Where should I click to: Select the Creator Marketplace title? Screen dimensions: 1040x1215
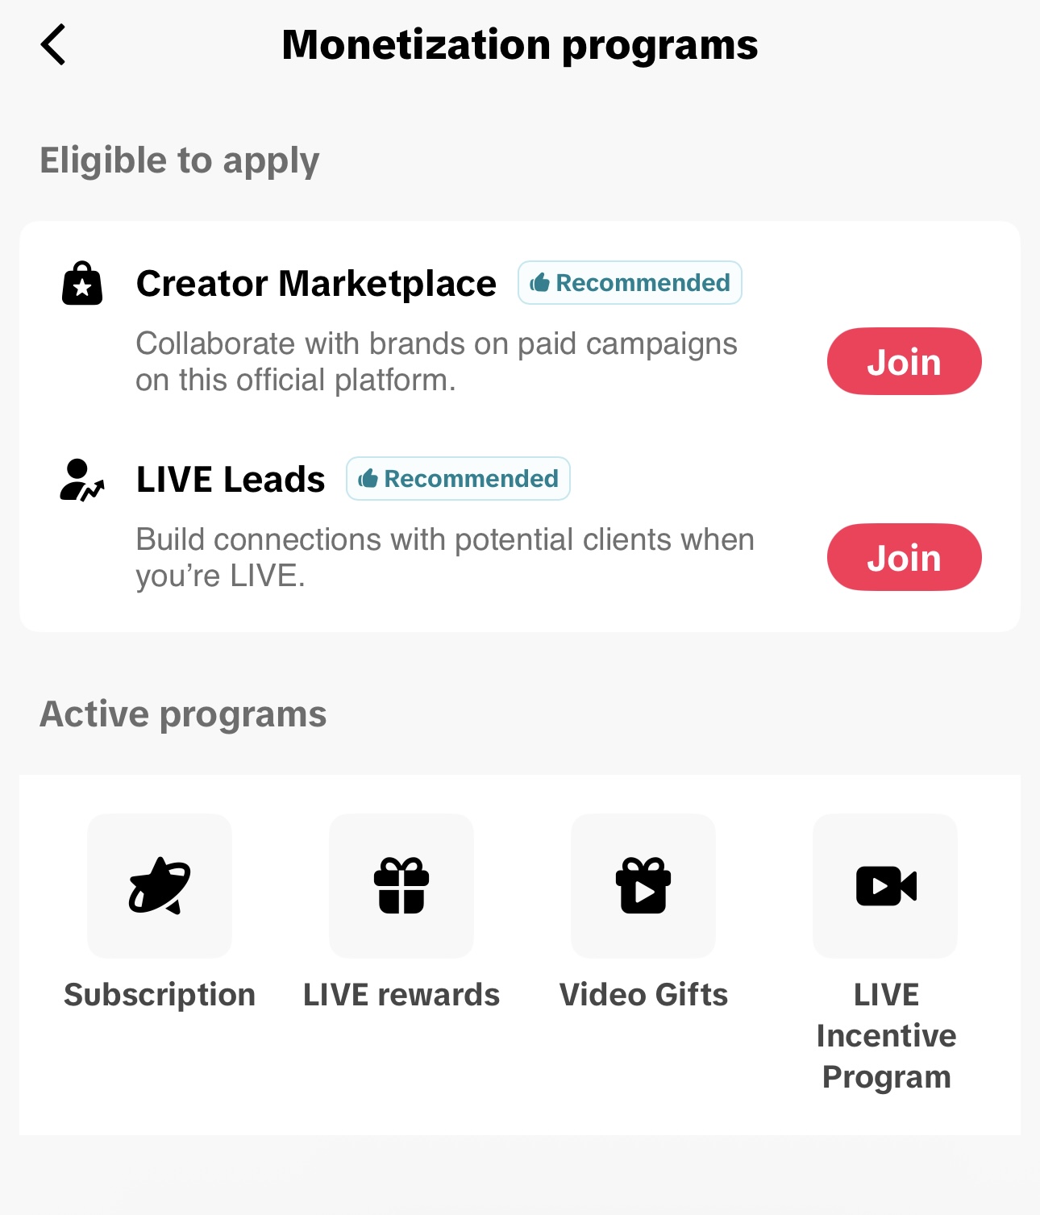pyautogui.click(x=316, y=283)
